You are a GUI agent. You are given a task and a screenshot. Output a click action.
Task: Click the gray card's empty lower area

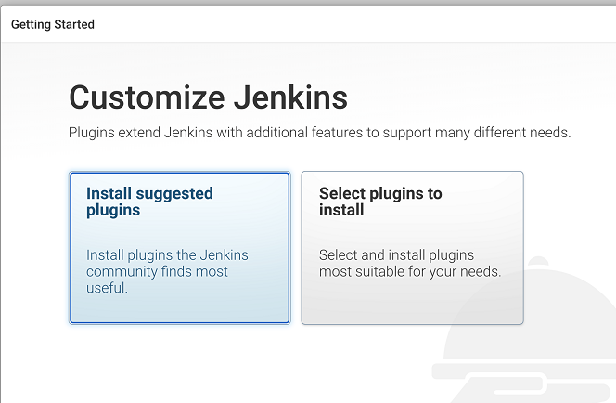tap(412, 305)
